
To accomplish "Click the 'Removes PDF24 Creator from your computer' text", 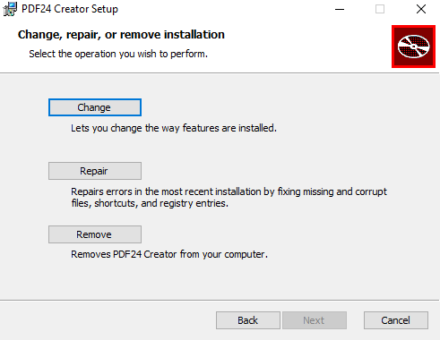I will tap(169, 254).
